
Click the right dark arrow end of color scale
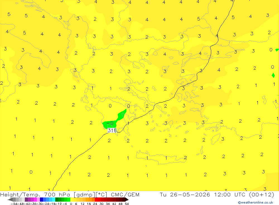[x=127, y=200]
